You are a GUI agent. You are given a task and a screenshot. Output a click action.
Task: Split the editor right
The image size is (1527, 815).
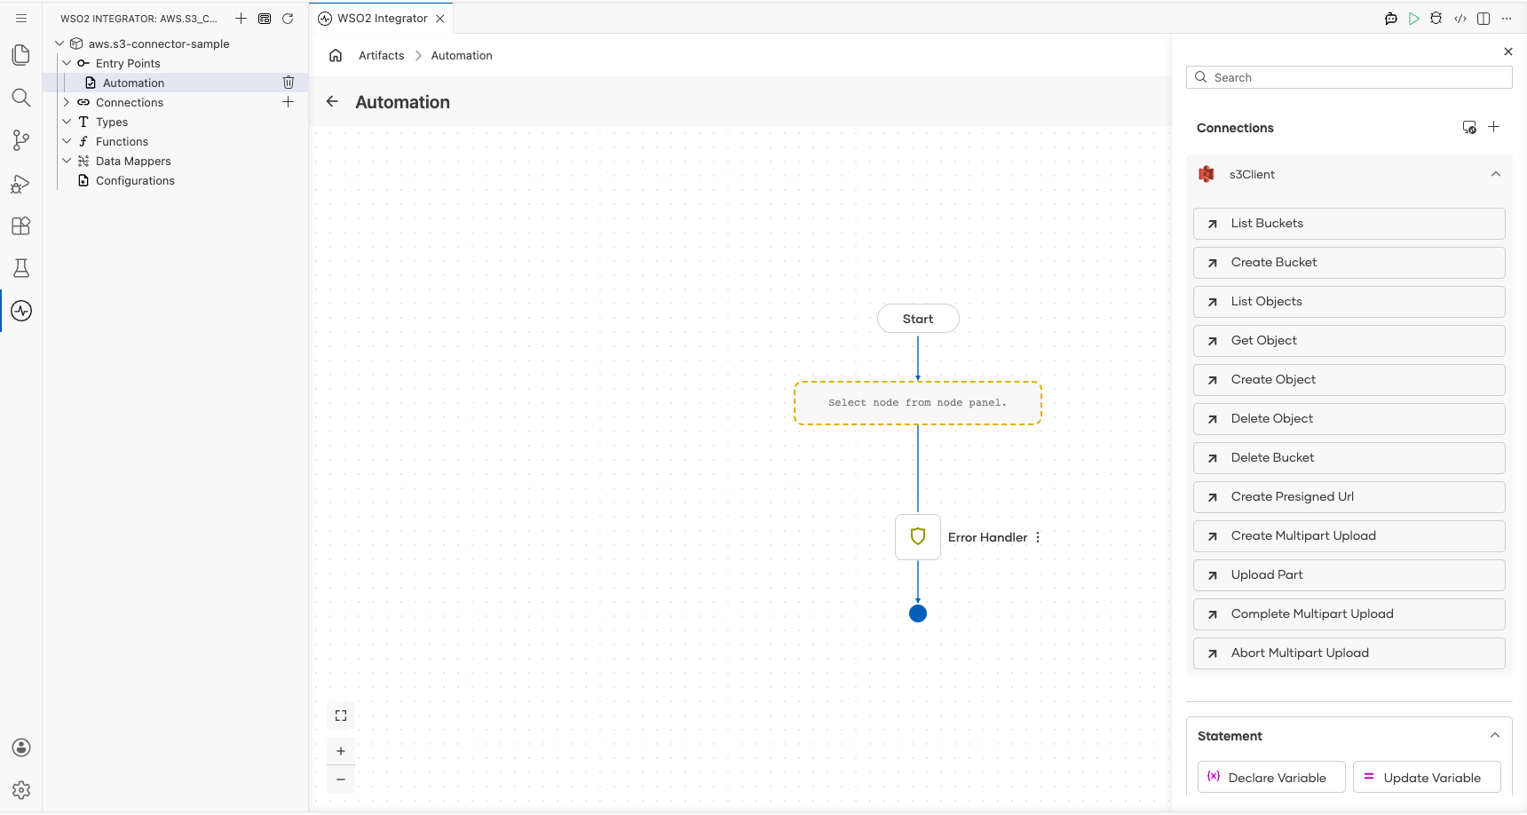point(1483,18)
